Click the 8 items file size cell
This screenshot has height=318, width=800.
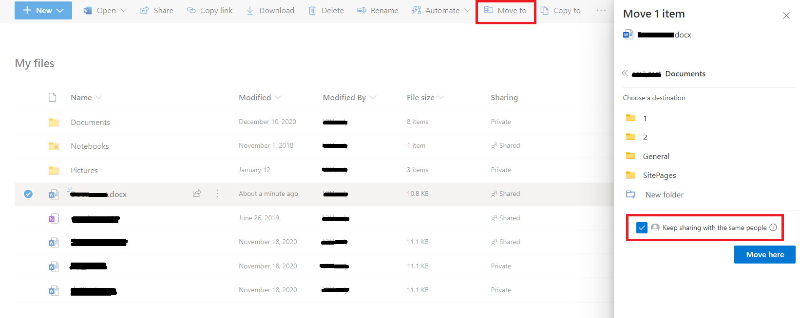(x=418, y=122)
